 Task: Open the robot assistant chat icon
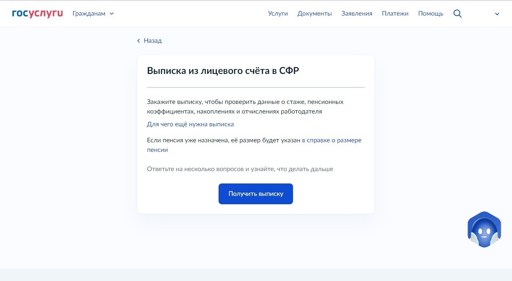484,229
